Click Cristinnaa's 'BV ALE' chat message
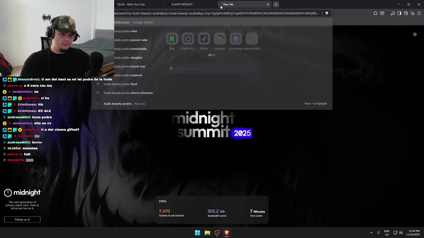The width and height of the screenshot is (424, 238). click(x=27, y=111)
